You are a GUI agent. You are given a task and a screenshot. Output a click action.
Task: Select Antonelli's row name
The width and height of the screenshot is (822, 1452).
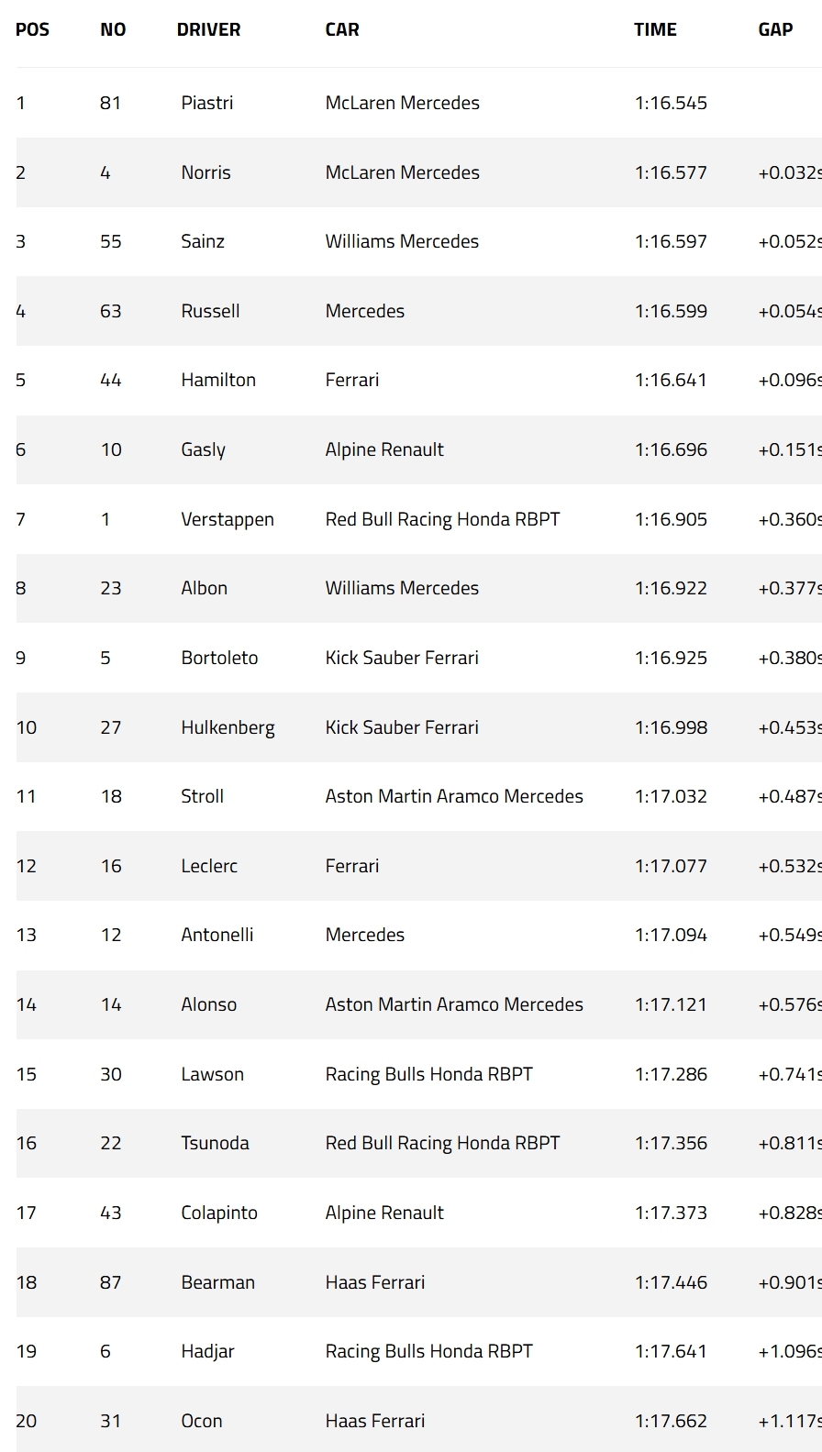pyautogui.click(x=217, y=935)
